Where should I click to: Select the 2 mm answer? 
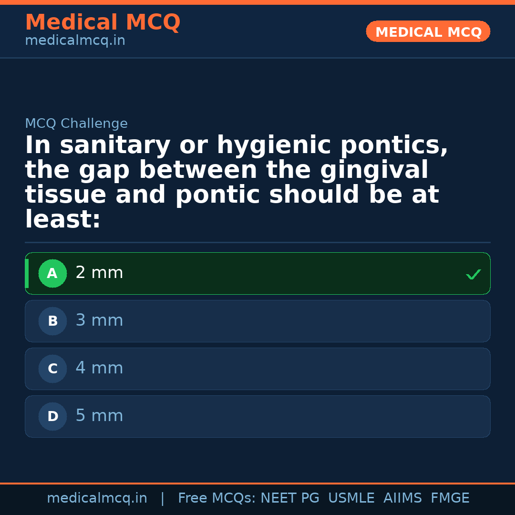coord(99,273)
